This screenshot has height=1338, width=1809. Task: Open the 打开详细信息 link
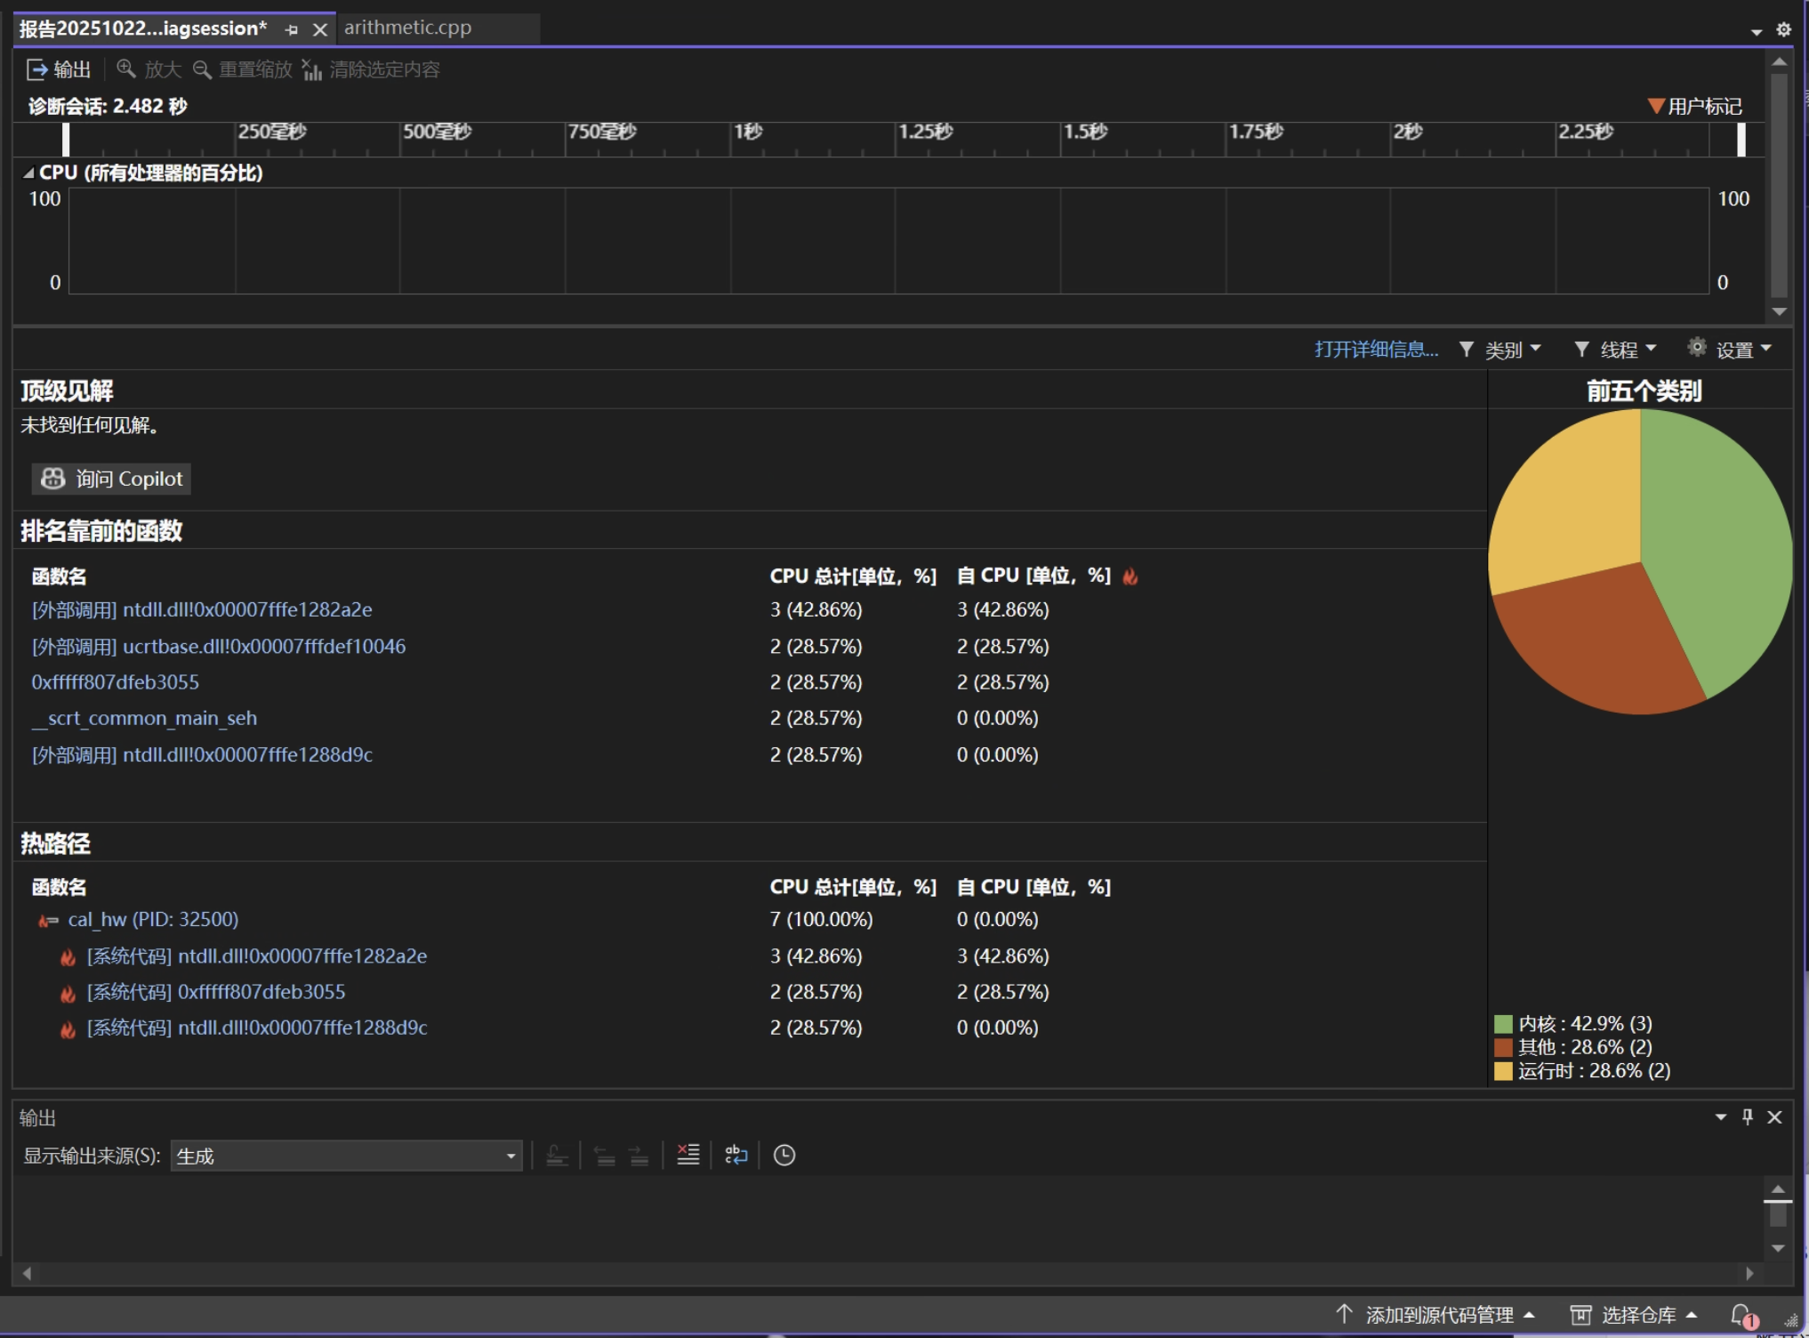(x=1375, y=350)
